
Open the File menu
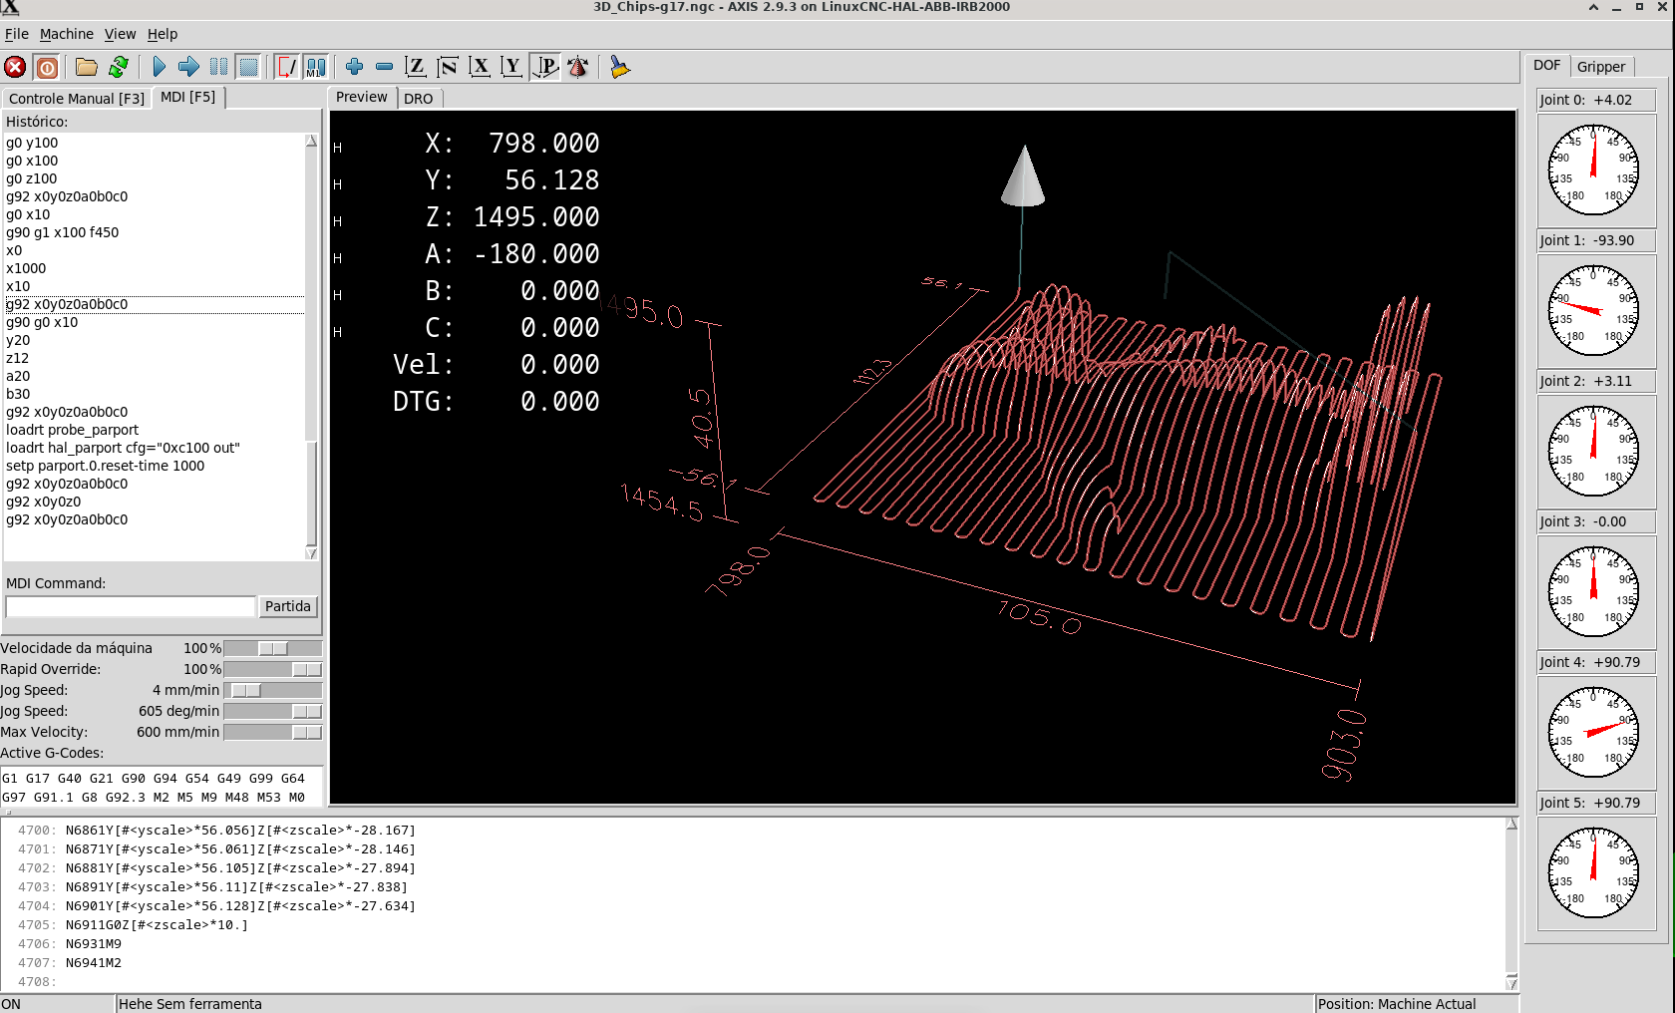click(x=17, y=34)
